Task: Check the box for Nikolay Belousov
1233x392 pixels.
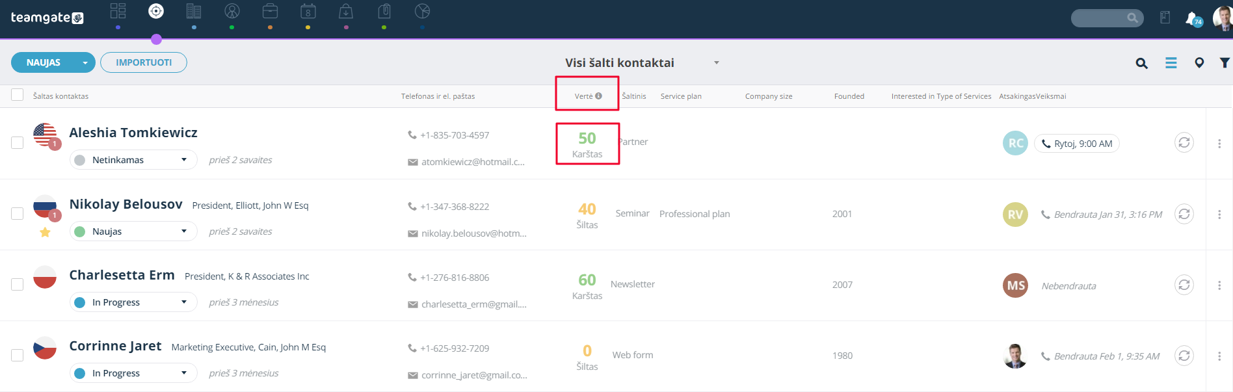Action: coord(18,213)
